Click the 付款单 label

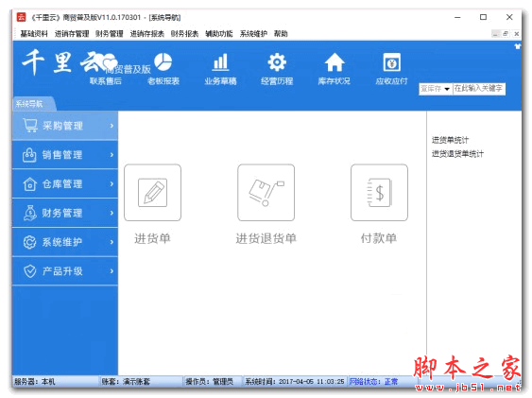coord(379,238)
